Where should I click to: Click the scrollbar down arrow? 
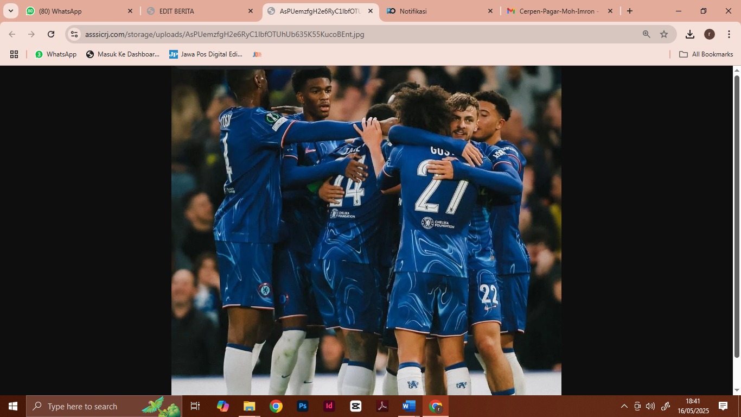pyautogui.click(x=737, y=390)
